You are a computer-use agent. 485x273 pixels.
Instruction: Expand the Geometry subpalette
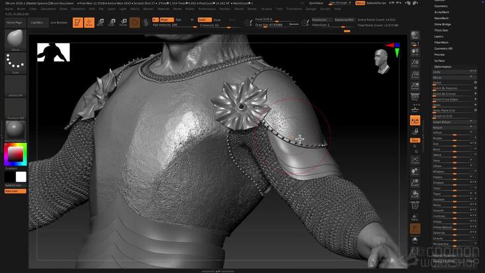pyautogui.click(x=441, y=6)
